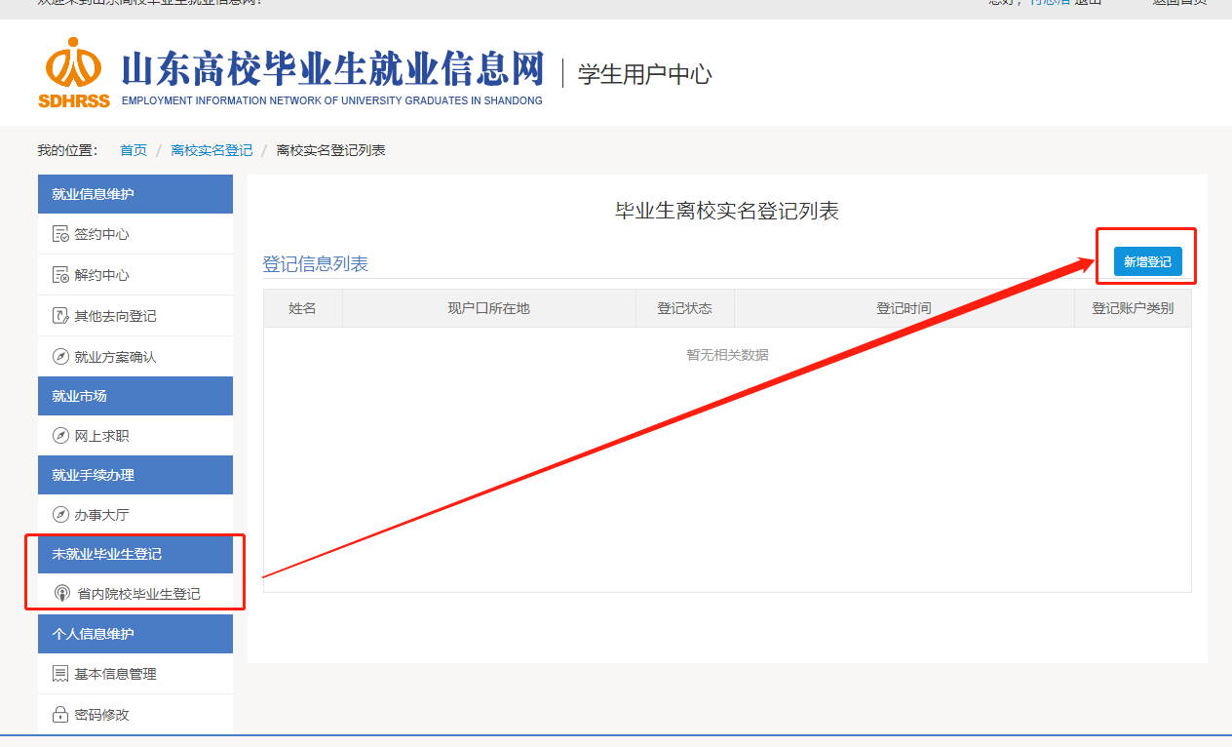The height and width of the screenshot is (747, 1232).
Task: Click the 登记时间 column header
Action: click(904, 308)
